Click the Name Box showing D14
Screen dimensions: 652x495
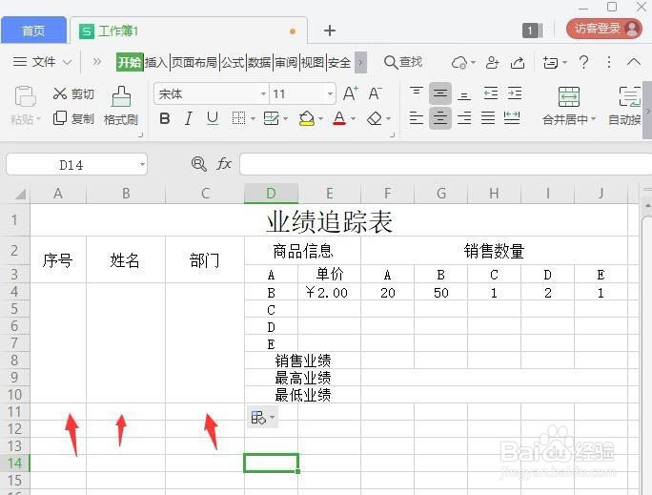(x=76, y=165)
